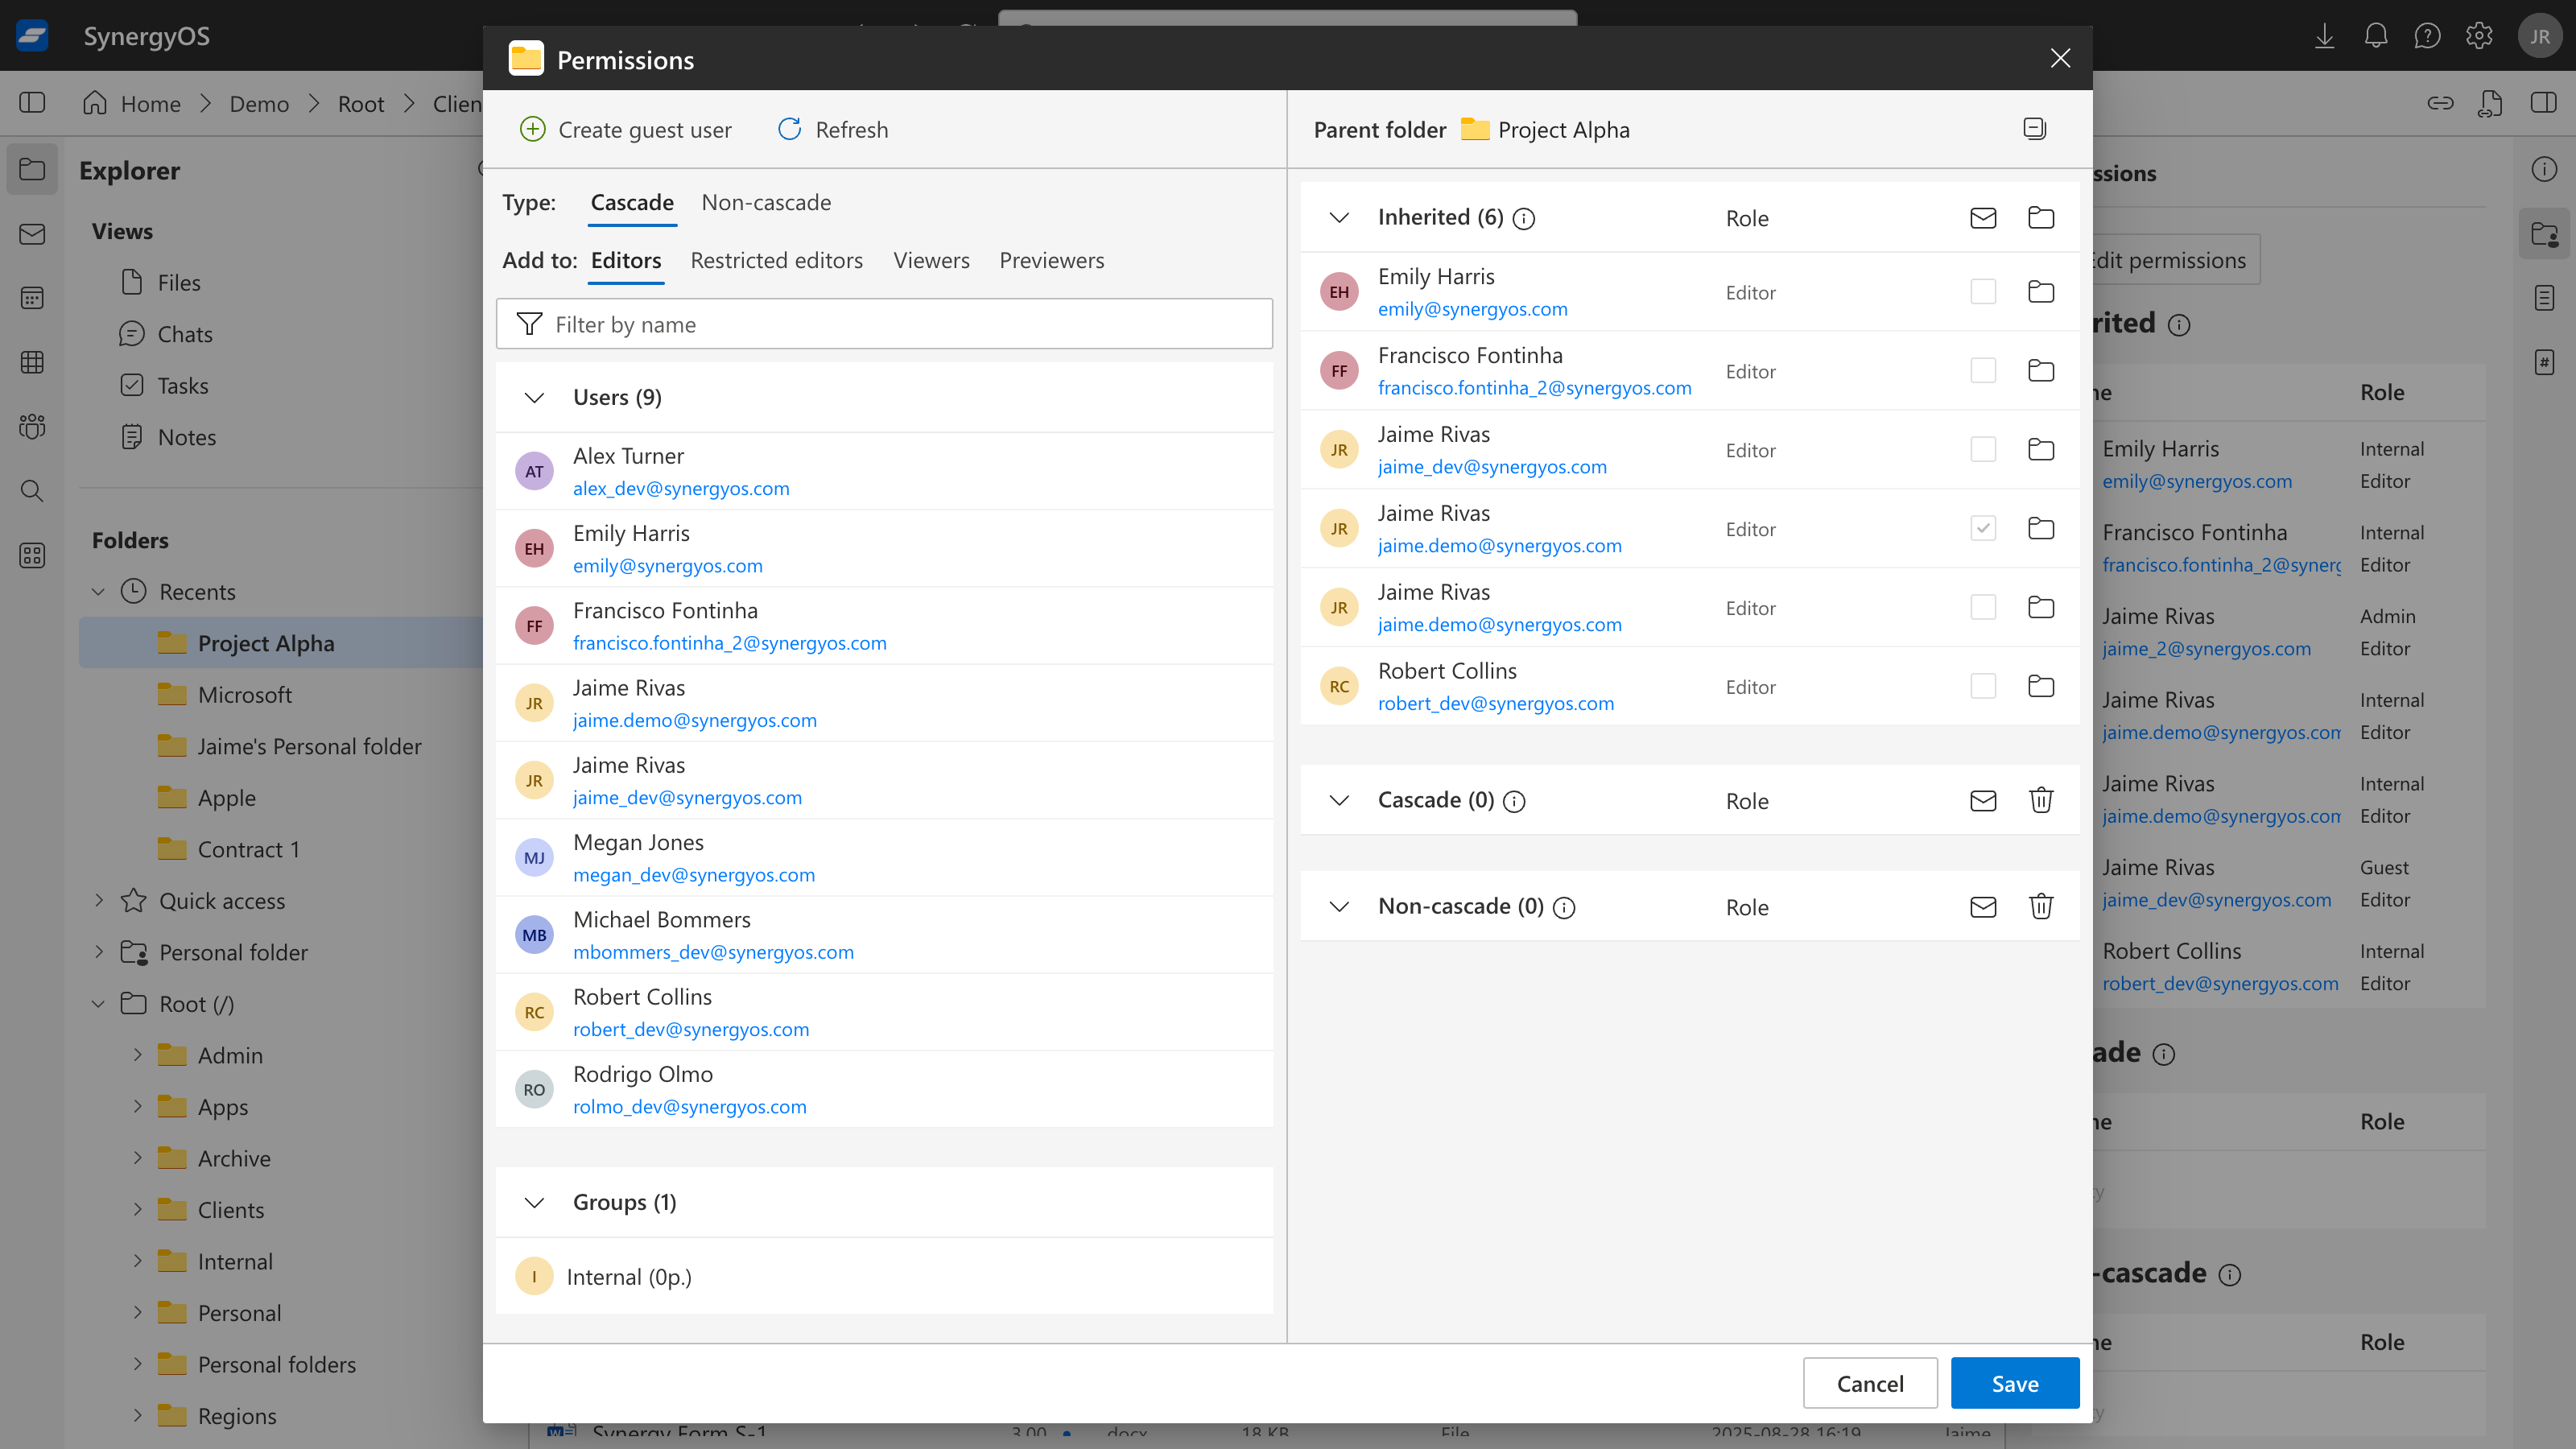Uncheck the ticked checkbox for Jaime Rivas
Image resolution: width=2576 pixels, height=1449 pixels.
point(1983,528)
